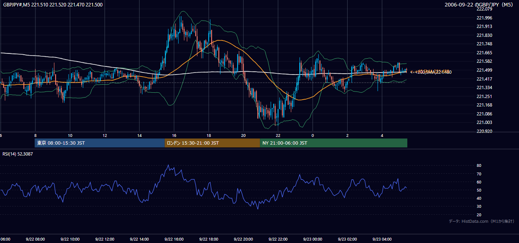Click the 9/22 08:00 time axis label

[35, 239]
